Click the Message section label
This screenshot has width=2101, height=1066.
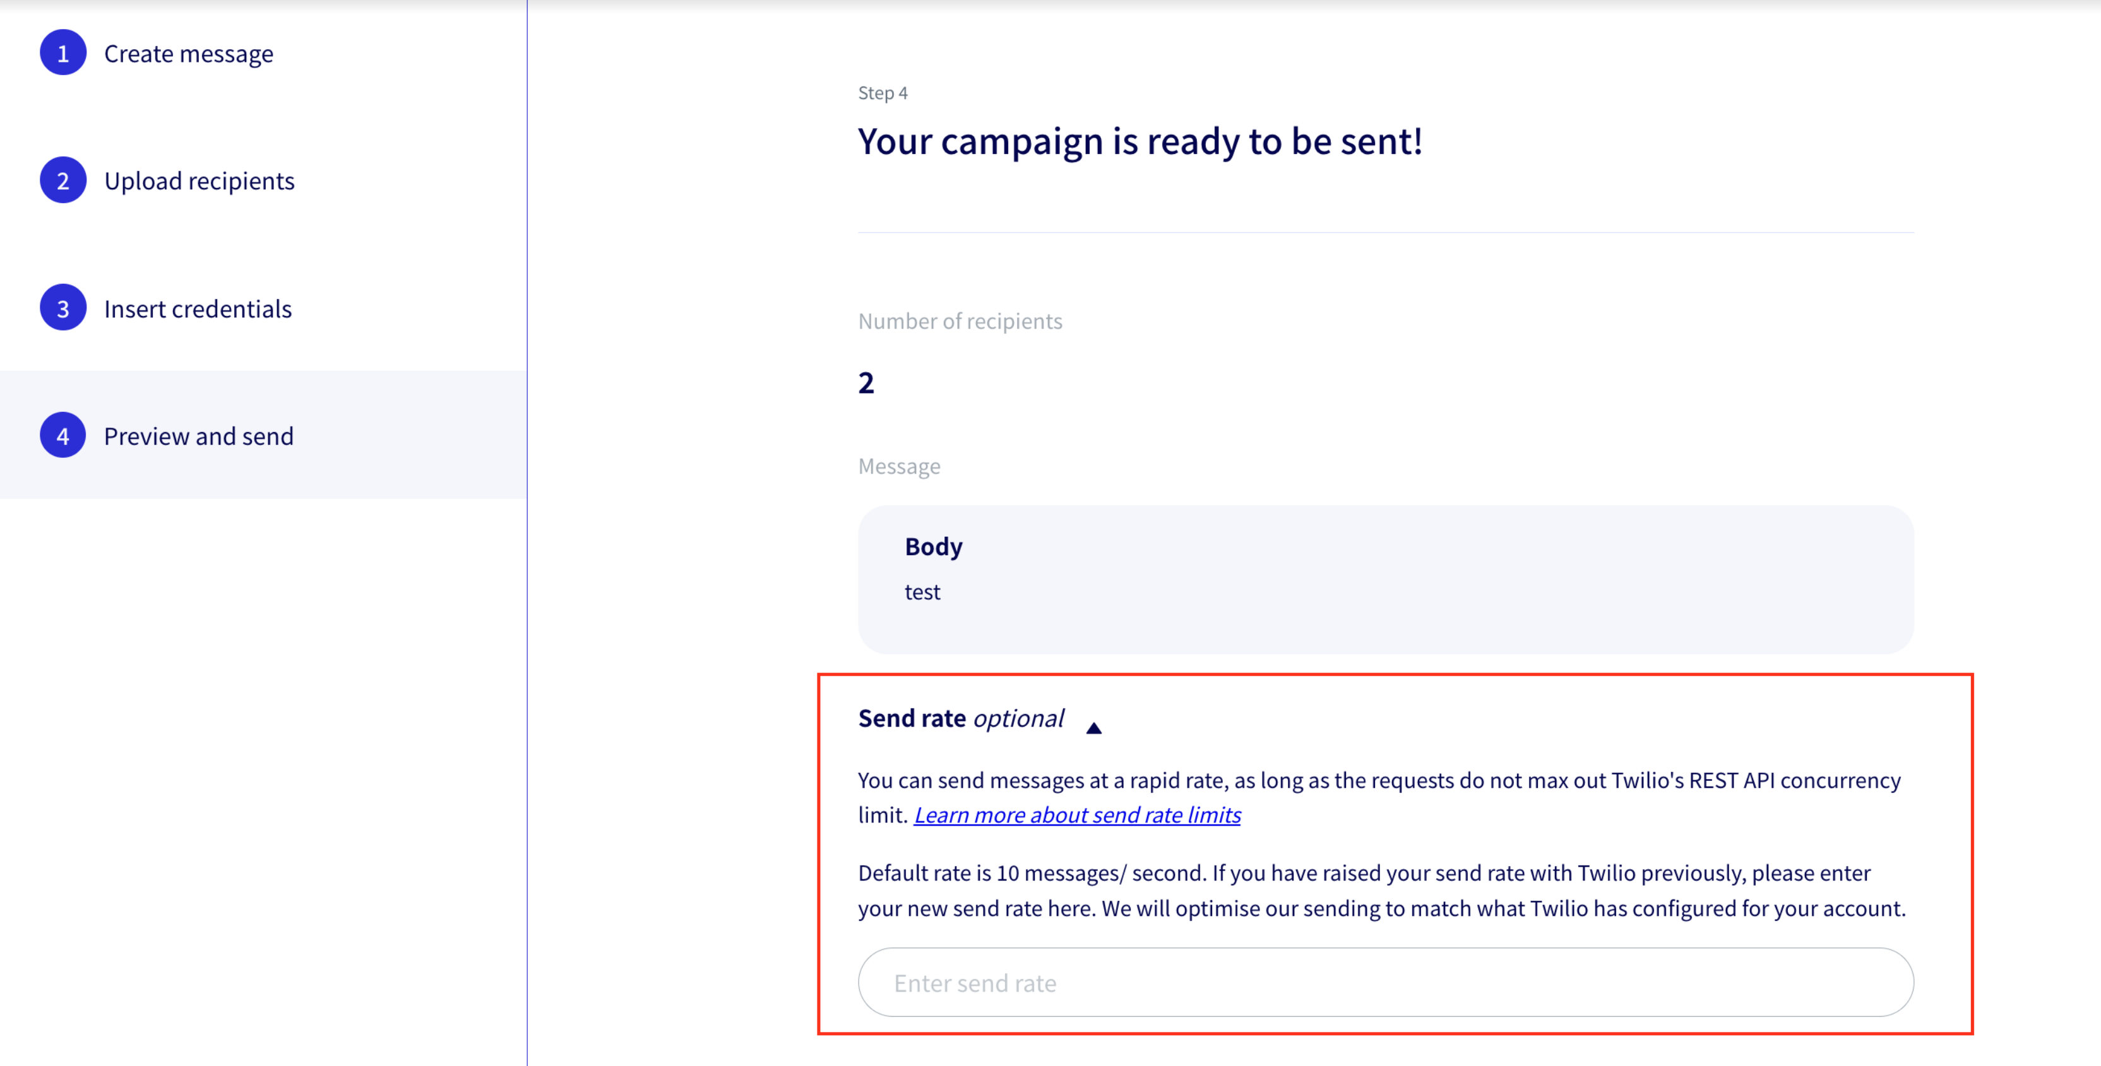pyautogui.click(x=899, y=466)
